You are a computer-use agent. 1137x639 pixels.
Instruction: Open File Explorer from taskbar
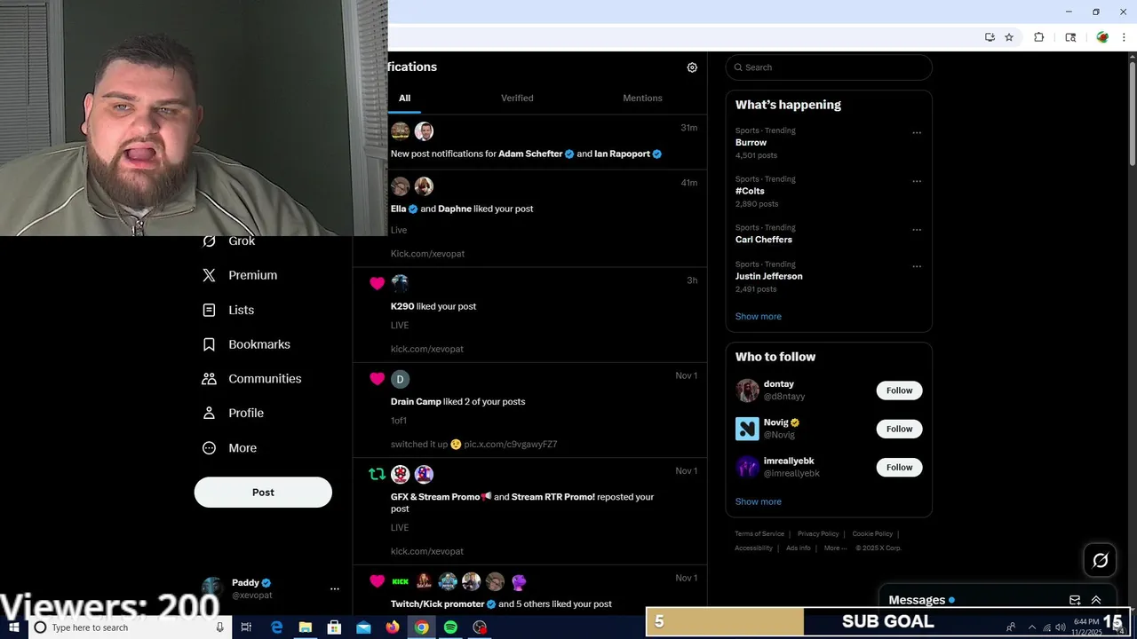point(305,627)
